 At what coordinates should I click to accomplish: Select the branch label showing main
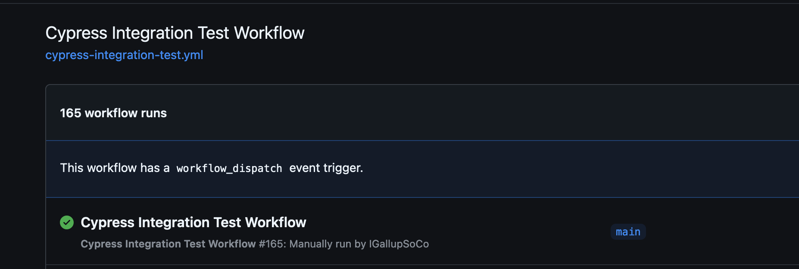628,231
